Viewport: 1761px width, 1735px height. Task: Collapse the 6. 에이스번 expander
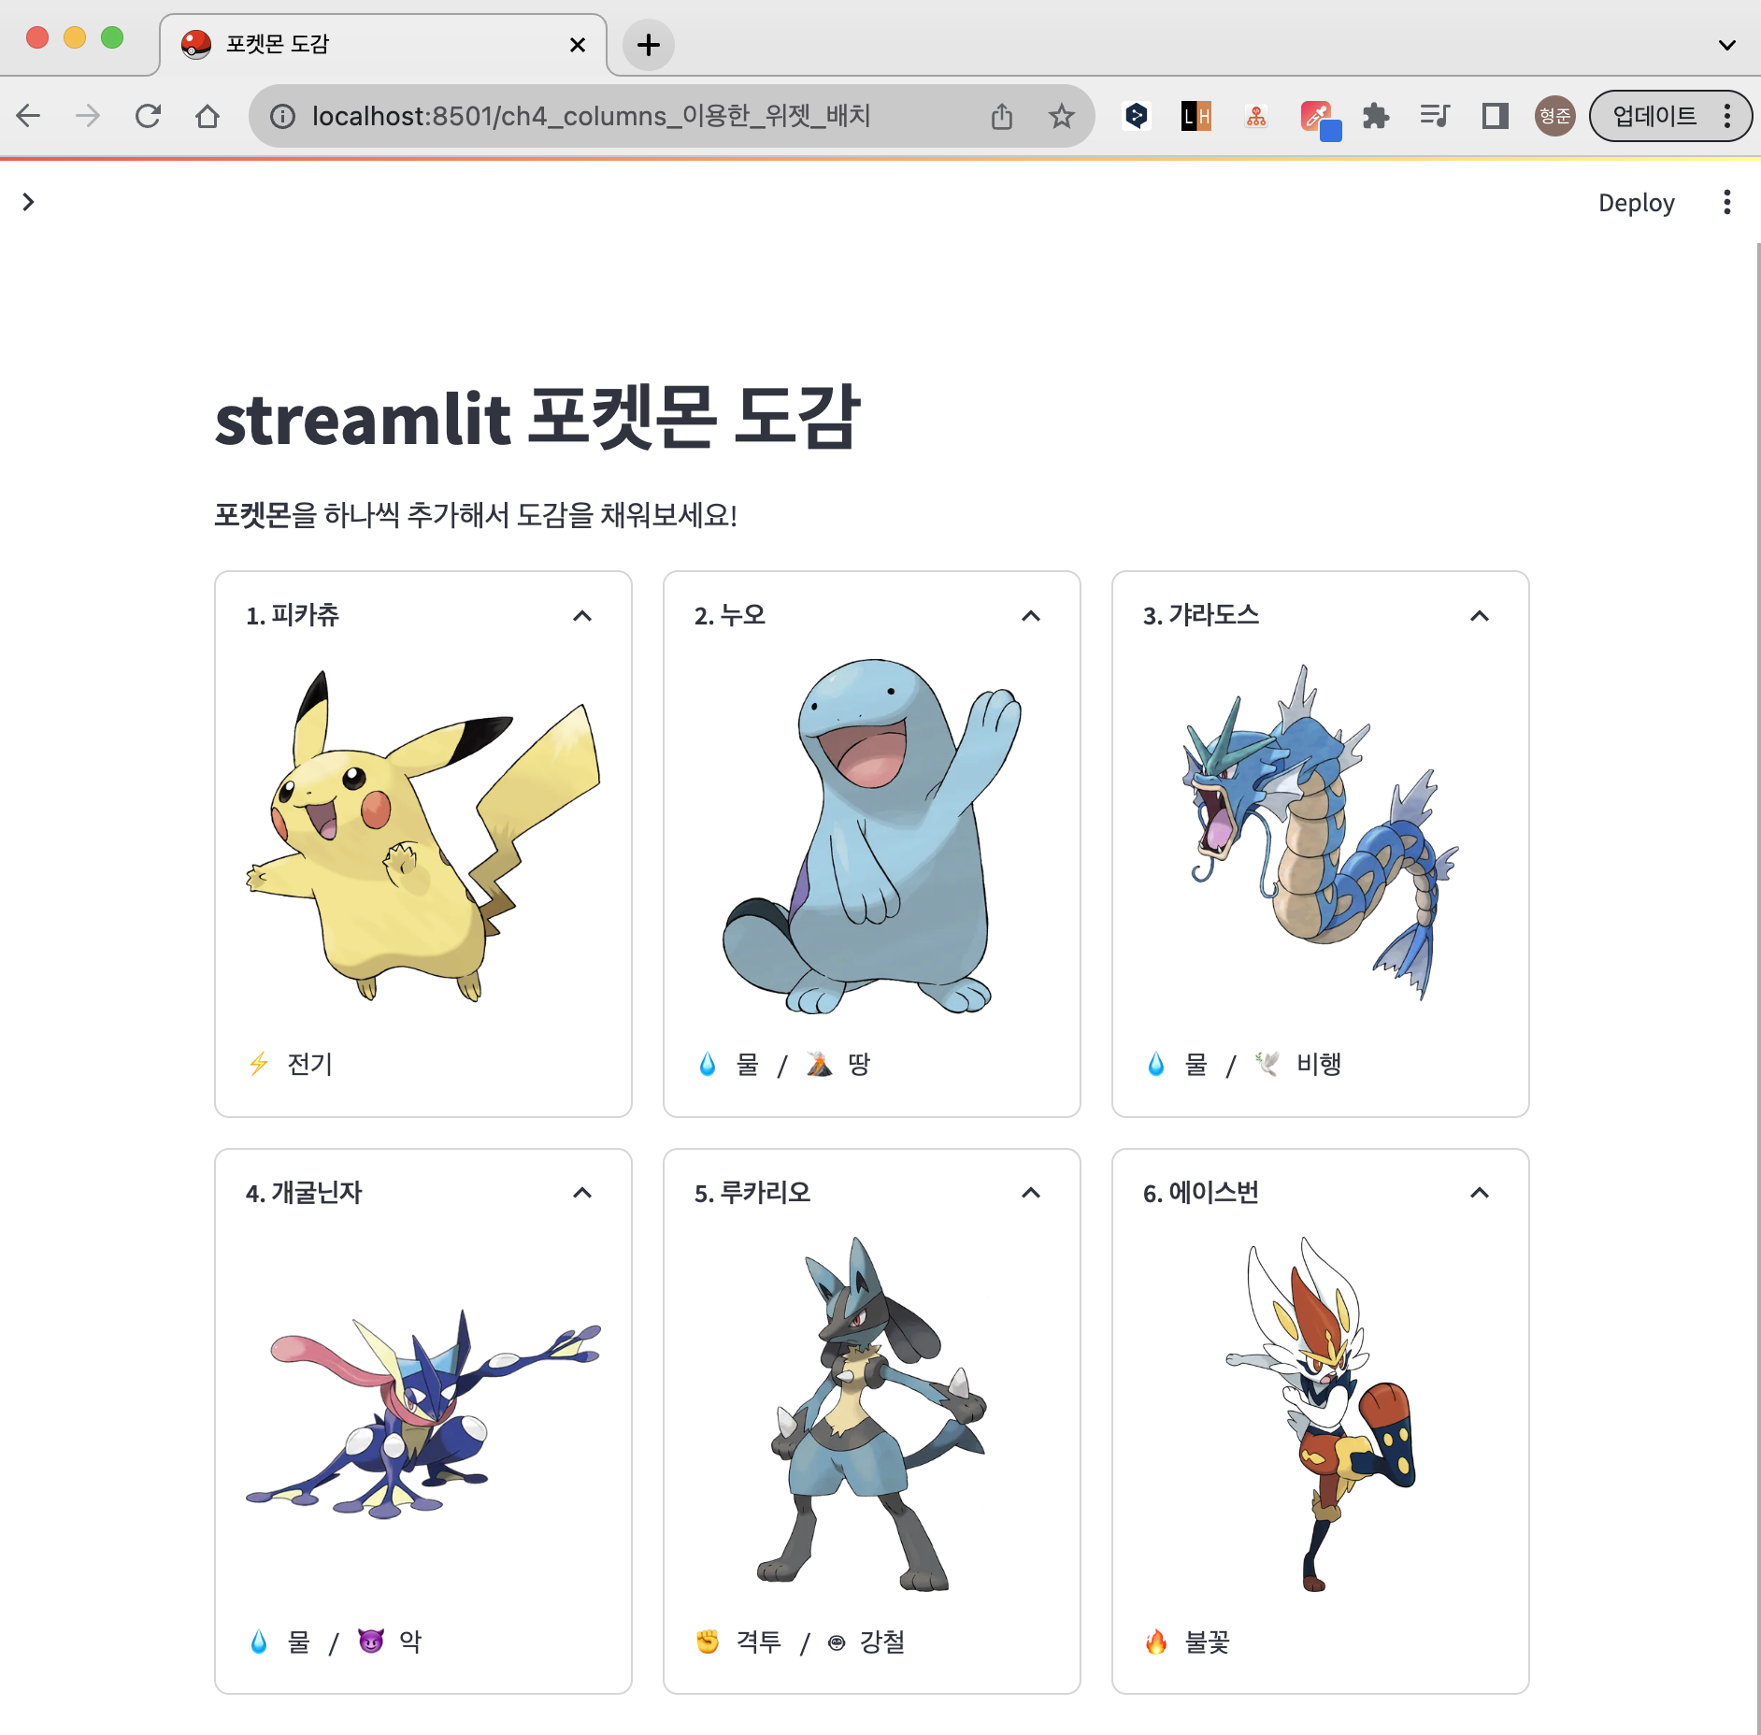pos(1480,1192)
